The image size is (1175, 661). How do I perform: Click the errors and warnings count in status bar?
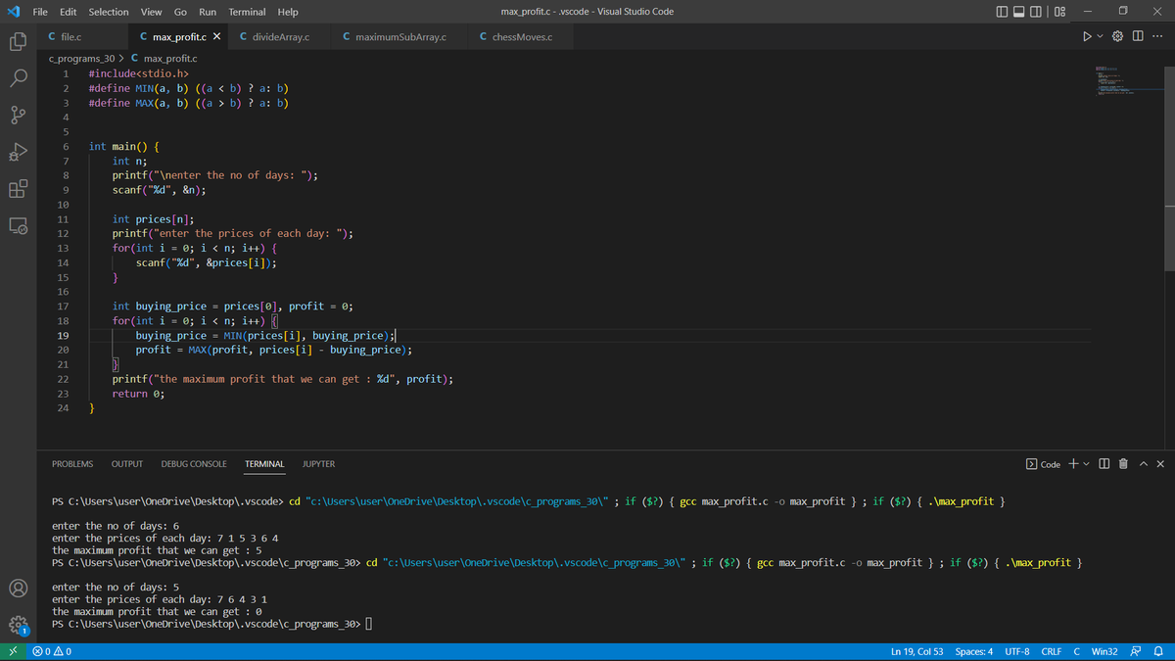pyautogui.click(x=52, y=651)
